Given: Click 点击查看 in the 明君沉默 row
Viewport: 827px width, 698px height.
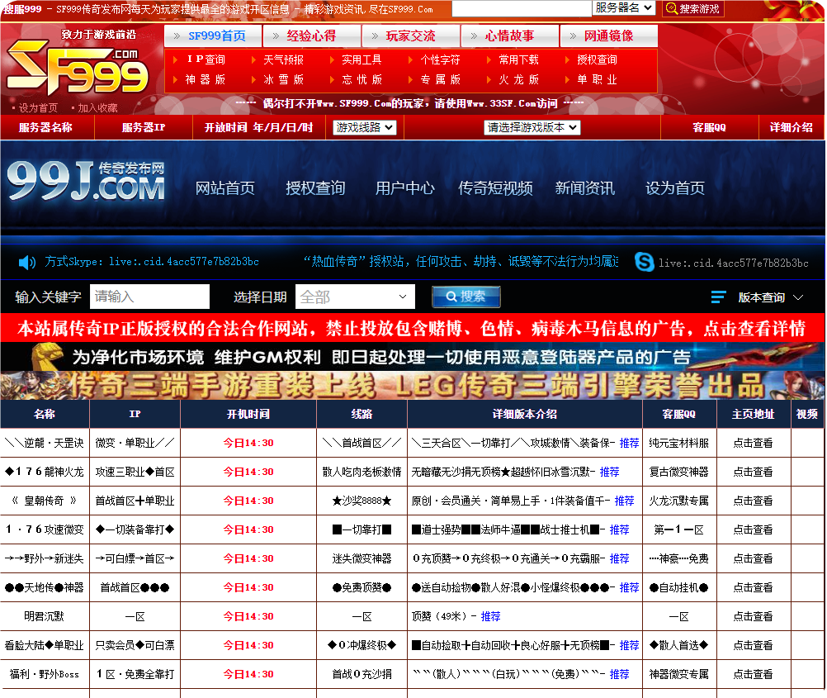Looking at the screenshot, I should pos(753,617).
